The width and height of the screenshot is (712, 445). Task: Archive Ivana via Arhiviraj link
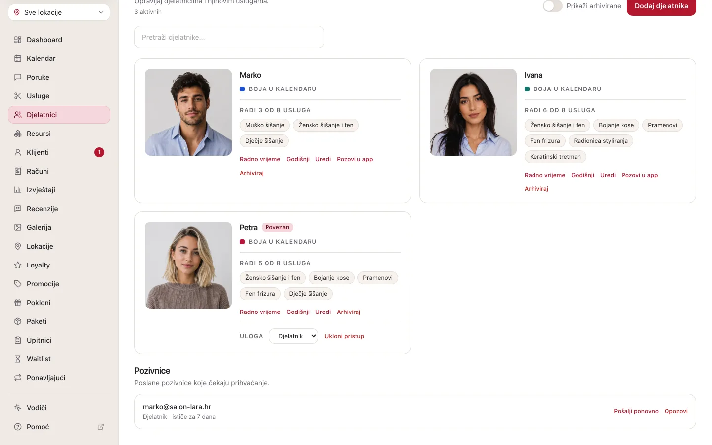pyautogui.click(x=536, y=189)
